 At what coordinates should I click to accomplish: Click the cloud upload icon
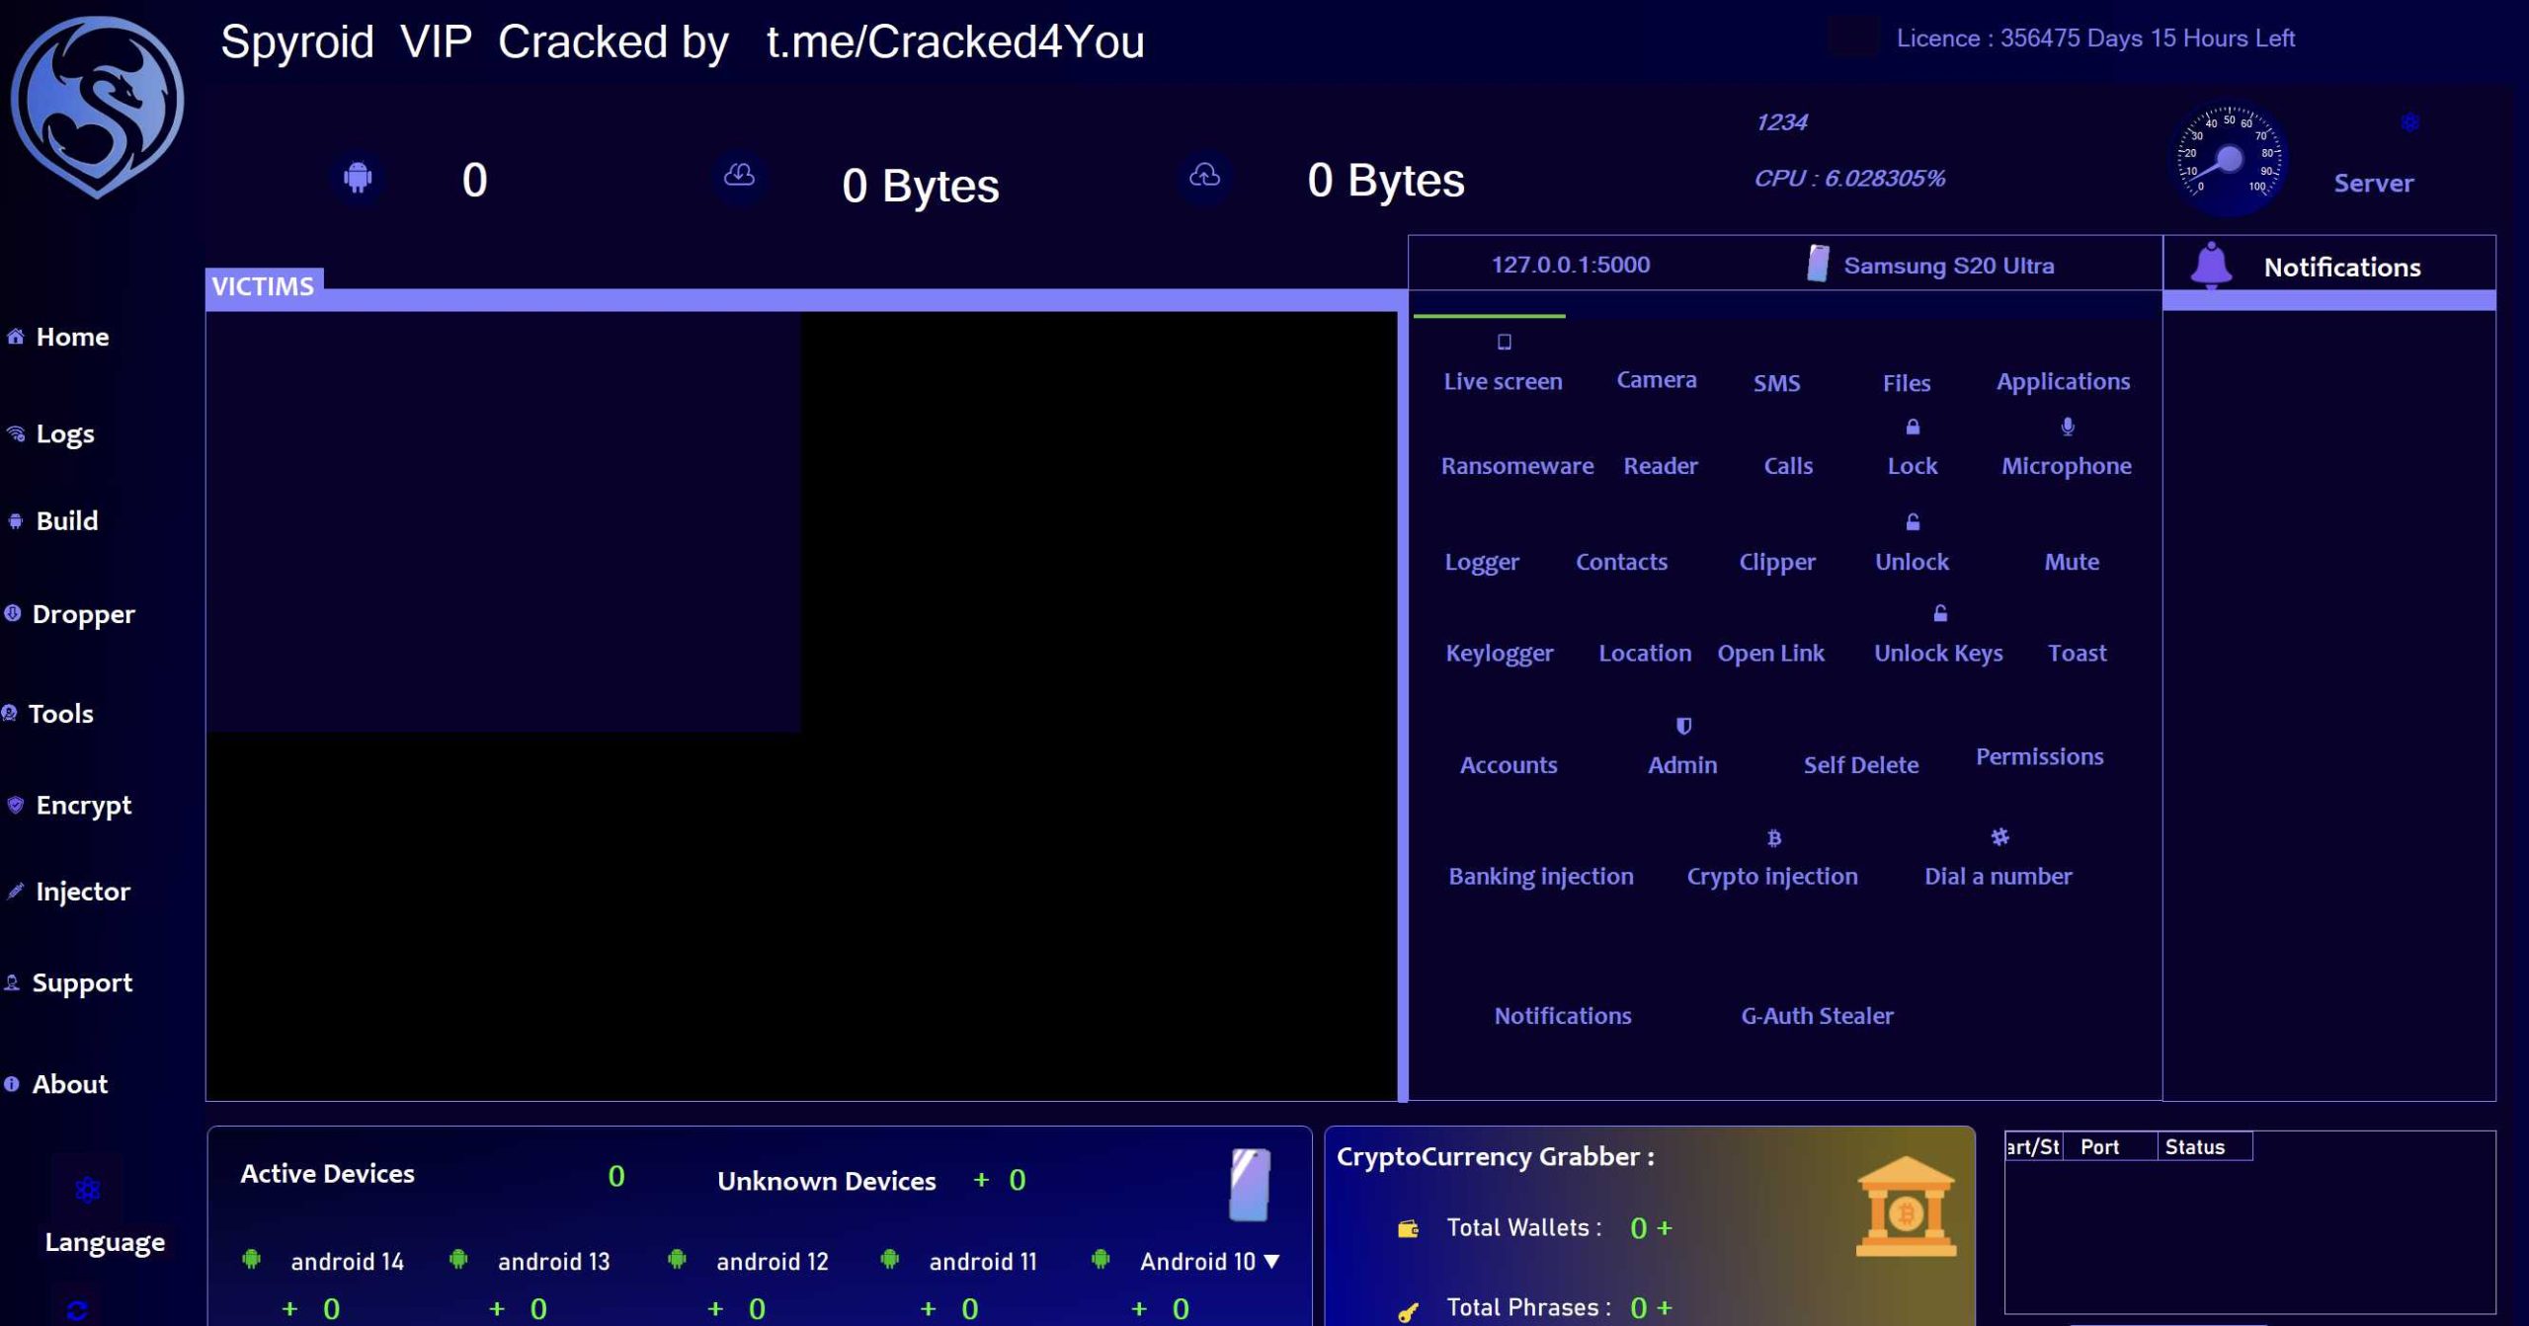(1204, 175)
